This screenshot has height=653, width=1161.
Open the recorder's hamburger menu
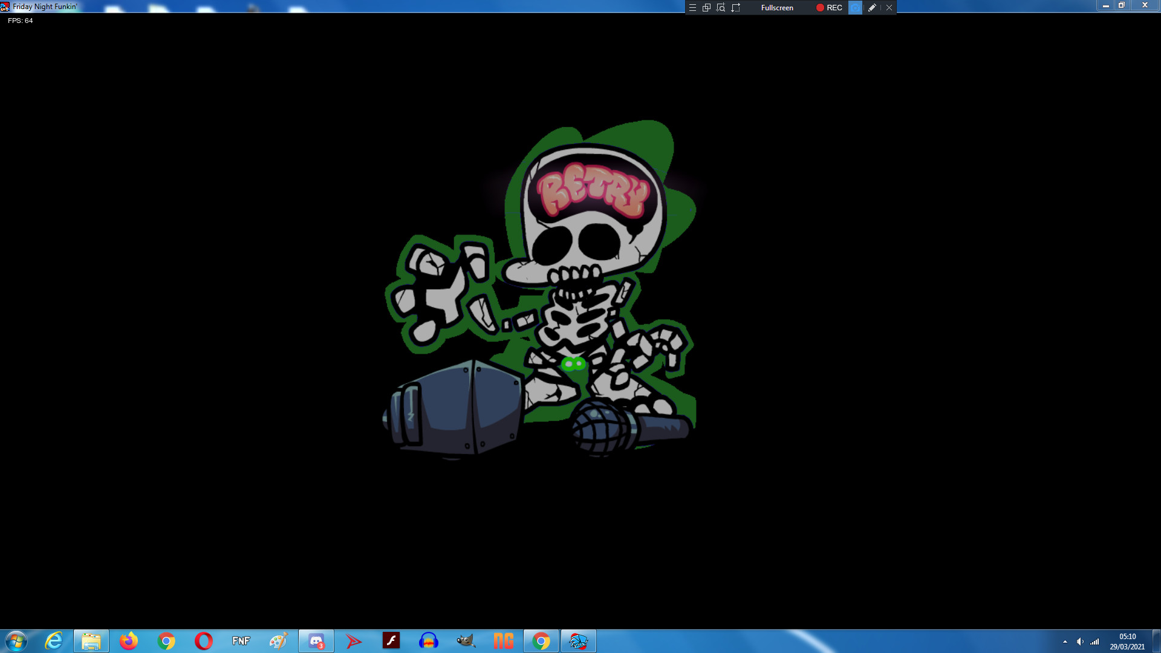click(x=692, y=7)
